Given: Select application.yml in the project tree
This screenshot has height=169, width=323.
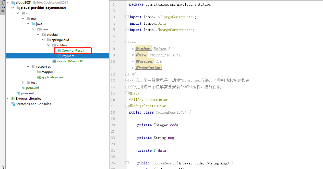Looking at the screenshot, I should pos(53,77).
